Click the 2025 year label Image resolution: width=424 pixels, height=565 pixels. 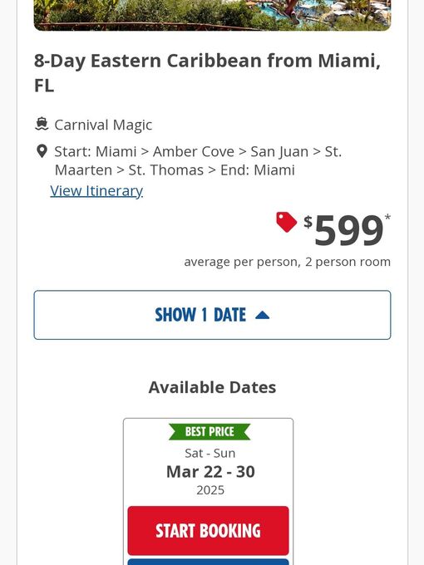click(x=210, y=490)
